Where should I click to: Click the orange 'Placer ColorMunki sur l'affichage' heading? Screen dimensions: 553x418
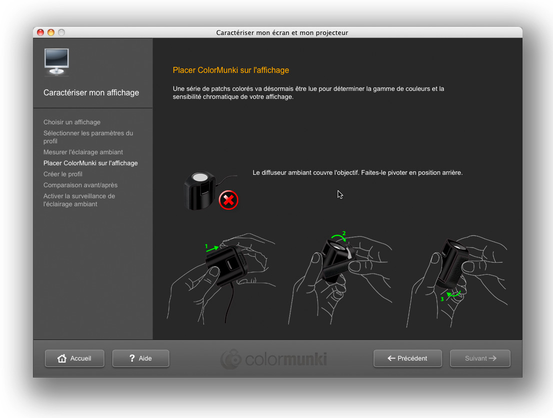point(231,70)
